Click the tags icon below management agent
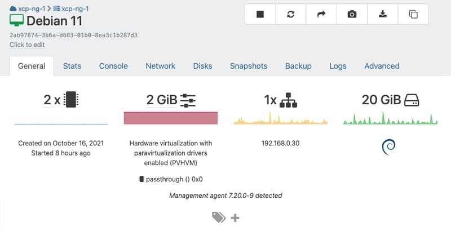Screen dimensions: 451x240 click(219, 217)
